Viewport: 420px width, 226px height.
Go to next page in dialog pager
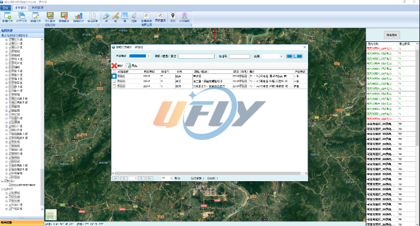pyautogui.click(x=141, y=178)
